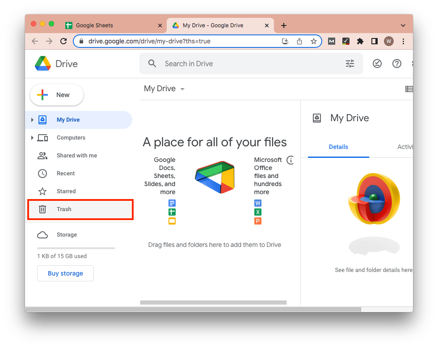This screenshot has width=438, height=348.
Task: Expand My Drive in the sidebar
Action: 32,119
